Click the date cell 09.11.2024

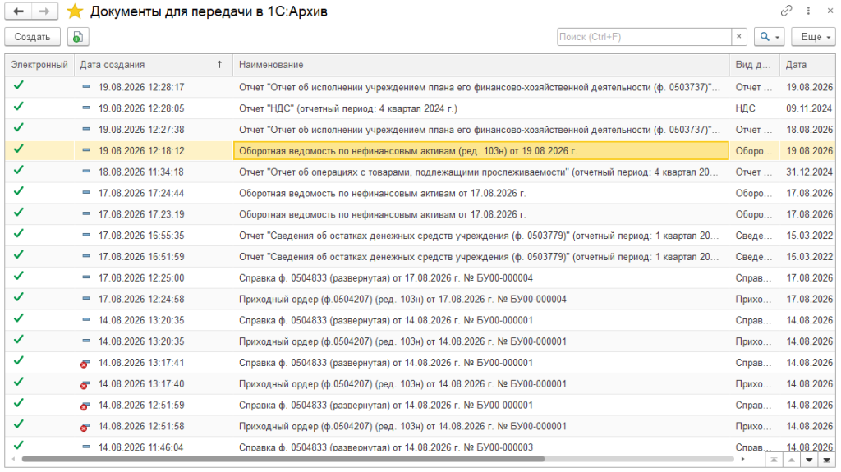[809, 108]
